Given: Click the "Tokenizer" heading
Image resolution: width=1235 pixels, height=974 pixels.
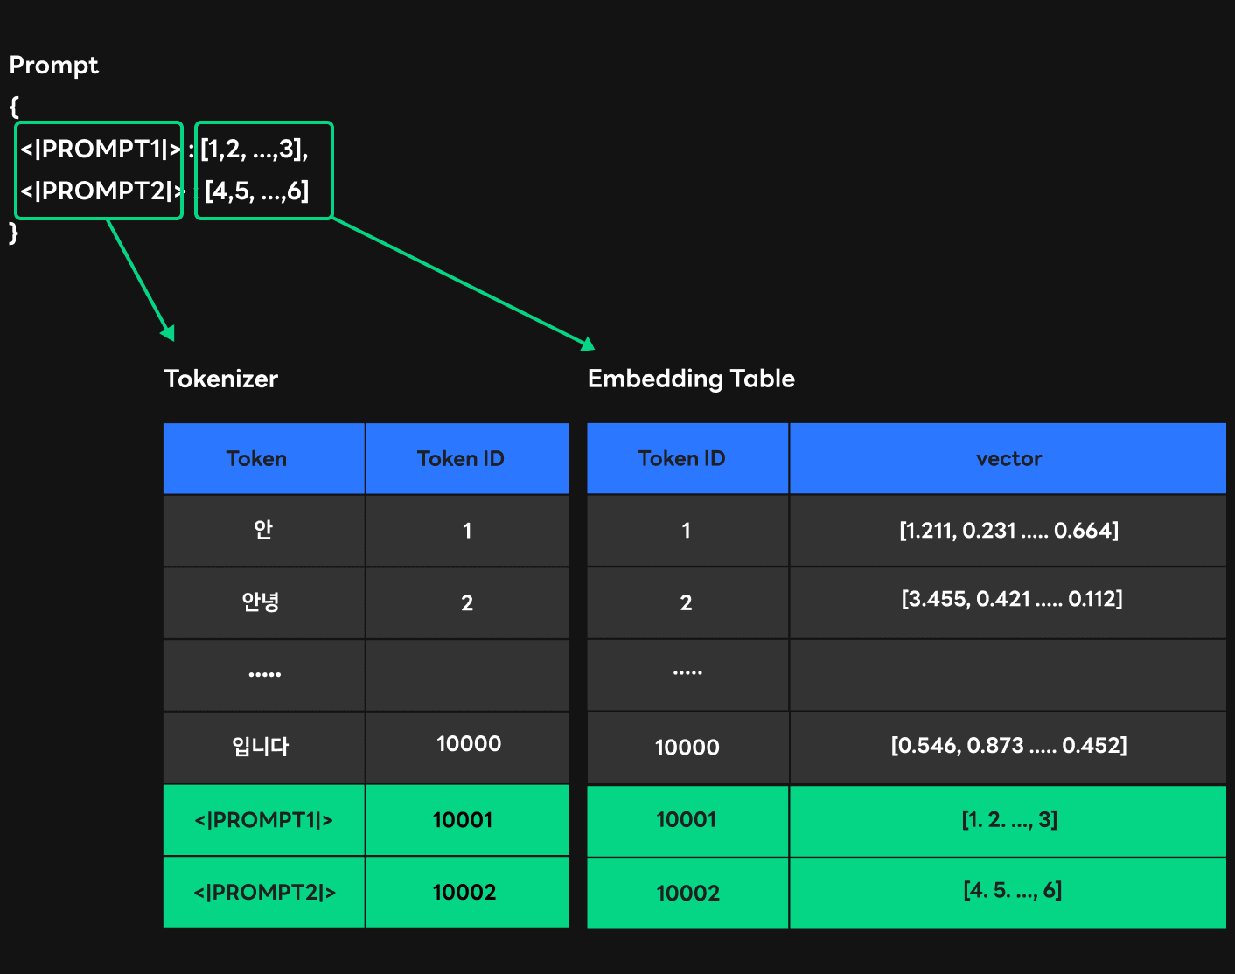Looking at the screenshot, I should tap(220, 379).
